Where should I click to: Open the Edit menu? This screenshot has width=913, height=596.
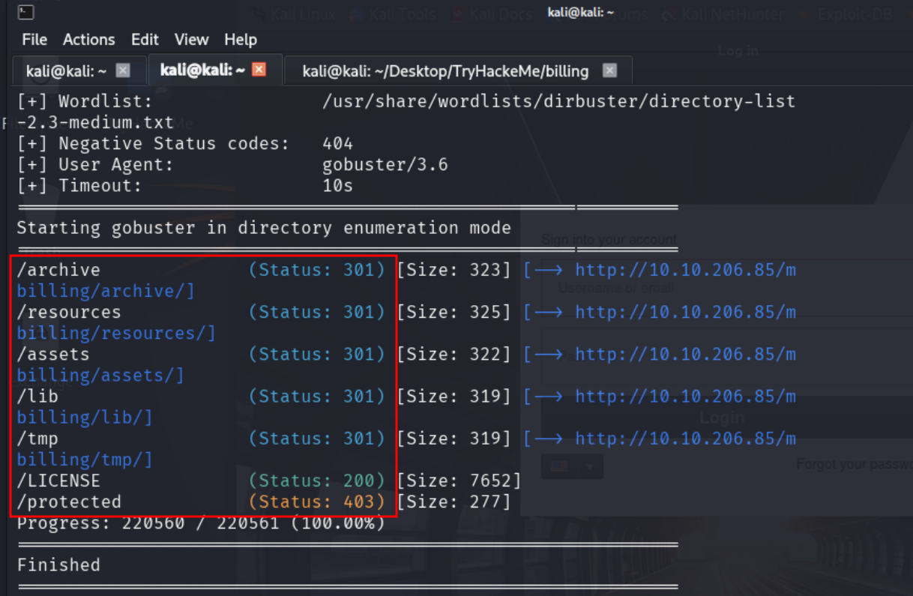[x=145, y=40]
